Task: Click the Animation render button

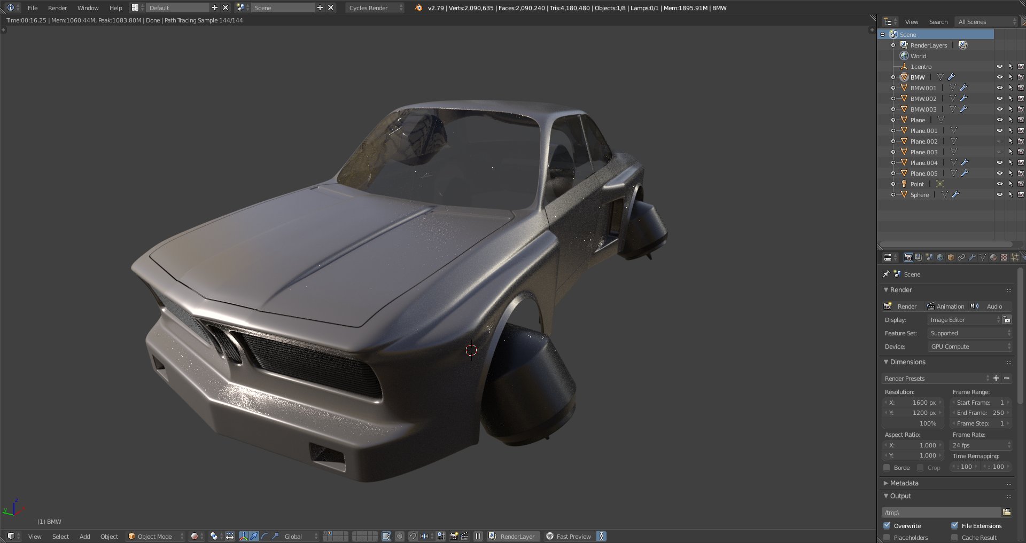Action: click(x=946, y=306)
